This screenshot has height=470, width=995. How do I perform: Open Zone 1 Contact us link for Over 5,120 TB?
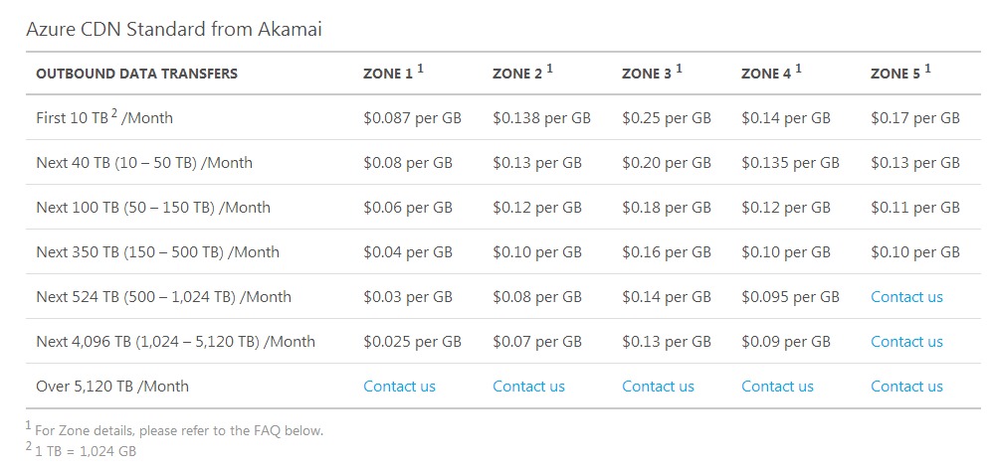(399, 387)
